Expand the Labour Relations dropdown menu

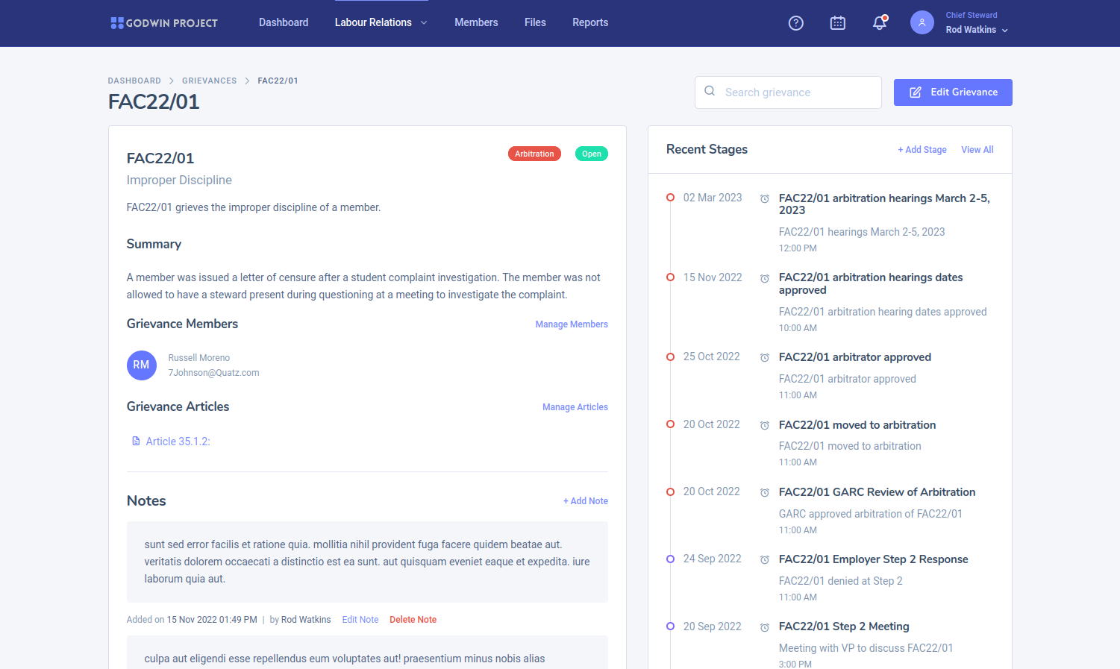(381, 22)
